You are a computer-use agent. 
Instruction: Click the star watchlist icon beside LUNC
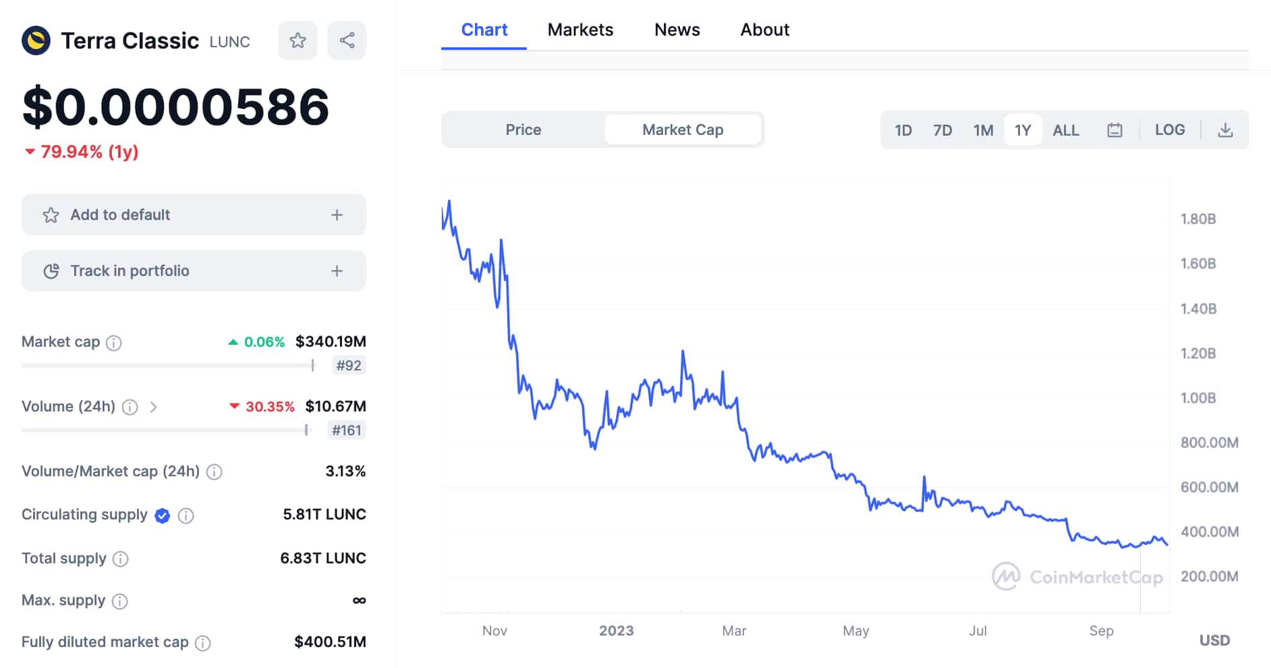[x=298, y=40]
